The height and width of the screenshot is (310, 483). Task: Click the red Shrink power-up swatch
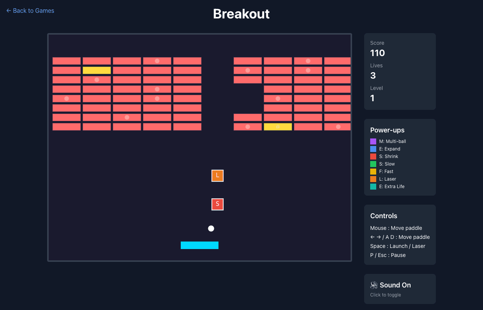(x=372, y=156)
